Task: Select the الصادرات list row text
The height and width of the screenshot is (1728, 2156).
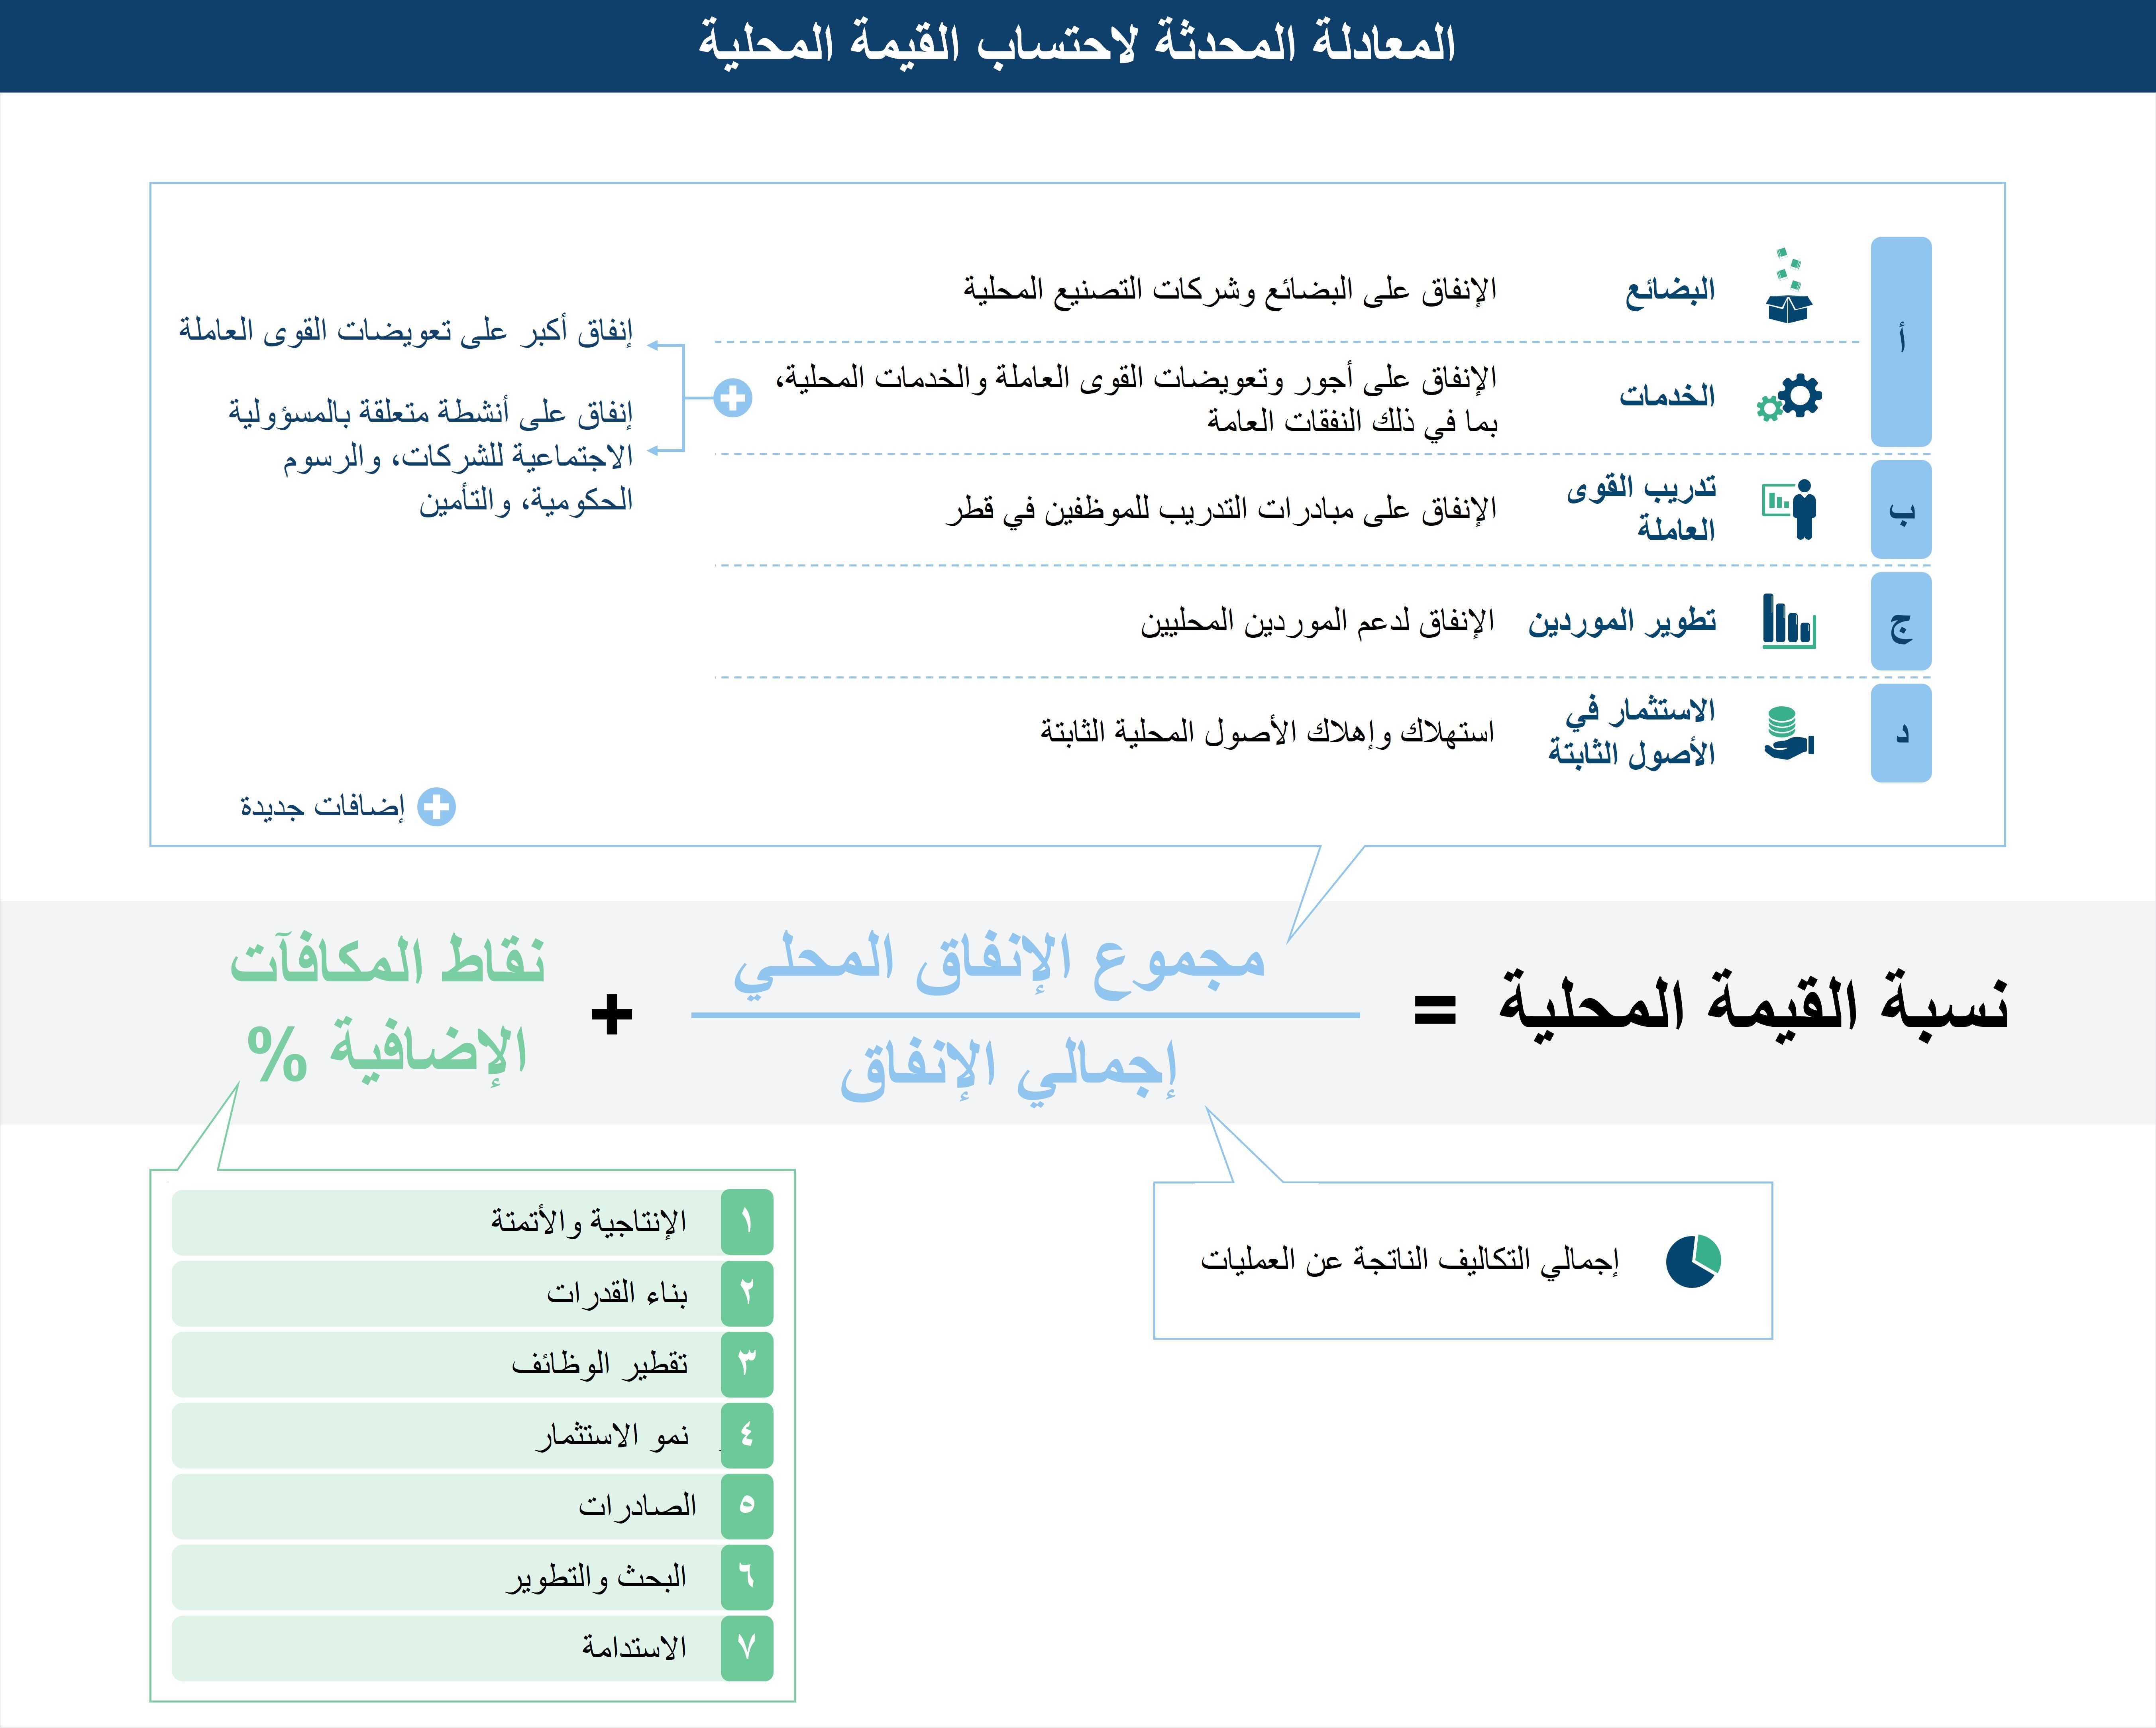Action: coord(637,1506)
